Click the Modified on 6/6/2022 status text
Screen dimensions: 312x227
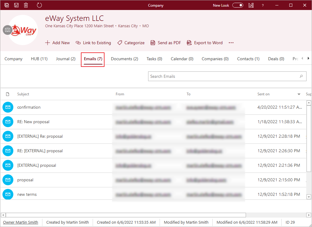click(247, 222)
